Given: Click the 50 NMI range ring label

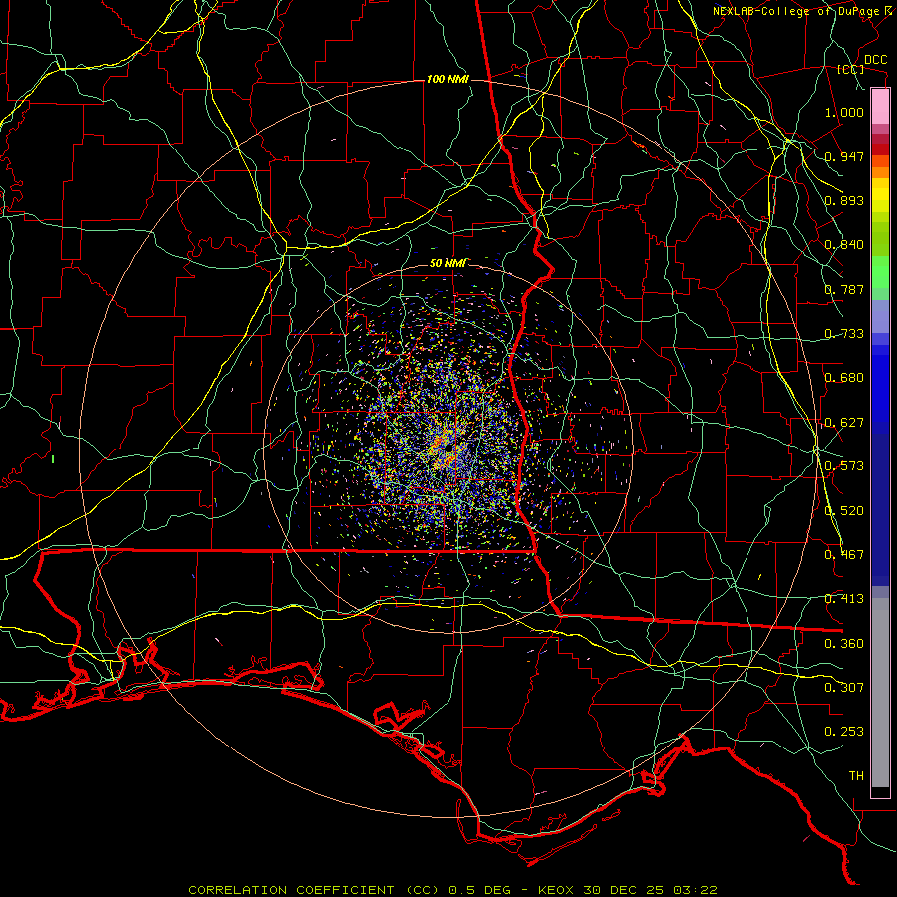Looking at the screenshot, I should [x=448, y=263].
